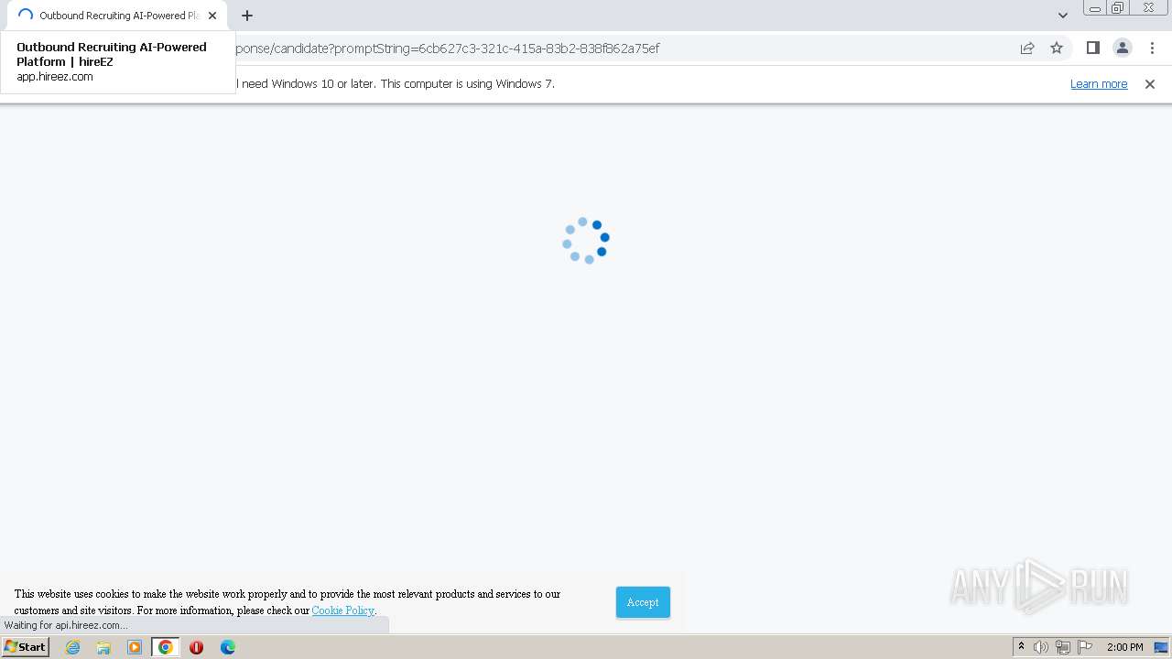The height and width of the screenshot is (659, 1172).
Task: Open the Learn more link
Action: click(1099, 83)
